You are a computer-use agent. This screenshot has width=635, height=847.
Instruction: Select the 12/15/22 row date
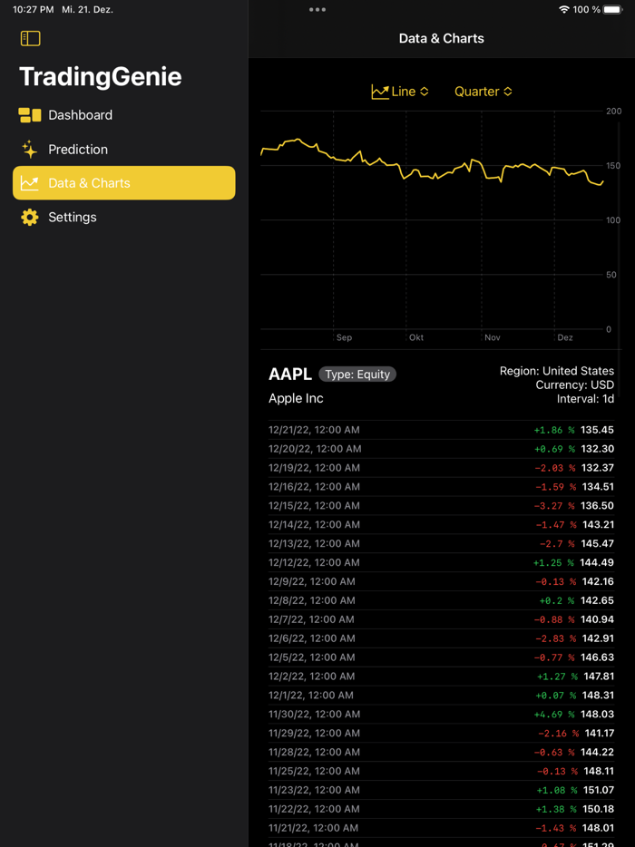pos(314,506)
